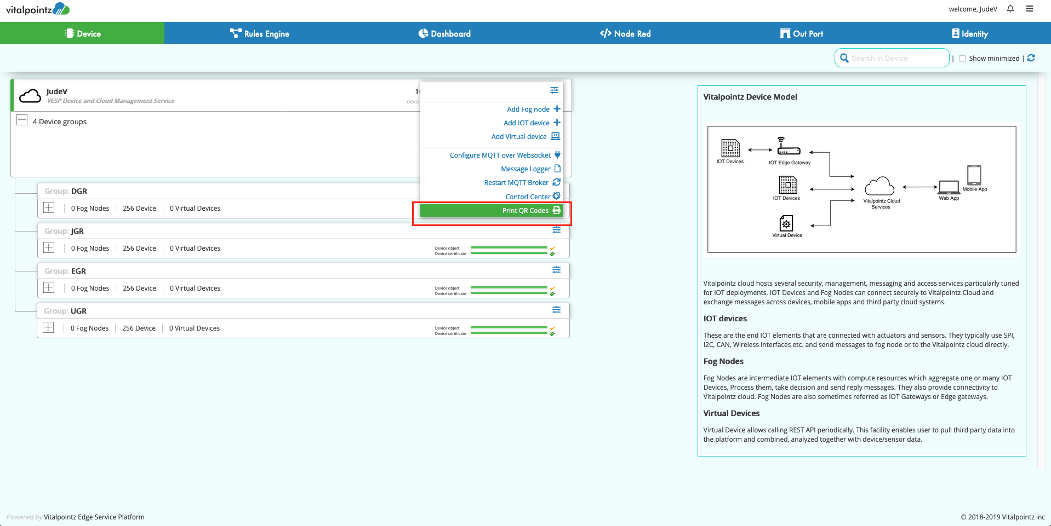Open the EGR group settings sliders icon

point(557,270)
